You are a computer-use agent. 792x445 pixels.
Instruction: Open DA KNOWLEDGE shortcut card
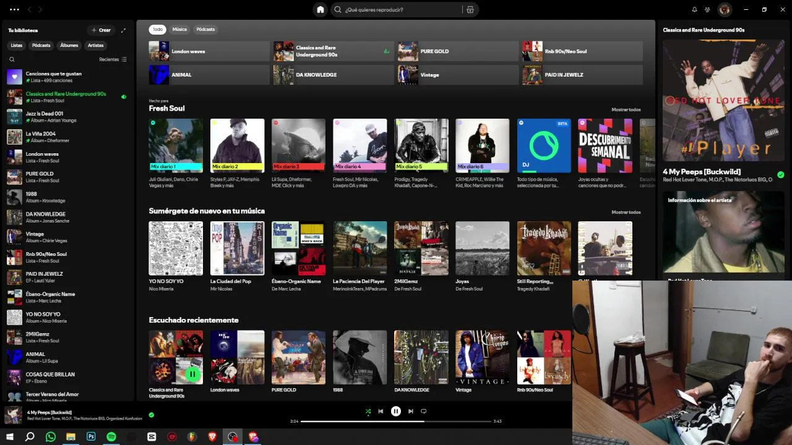point(334,75)
